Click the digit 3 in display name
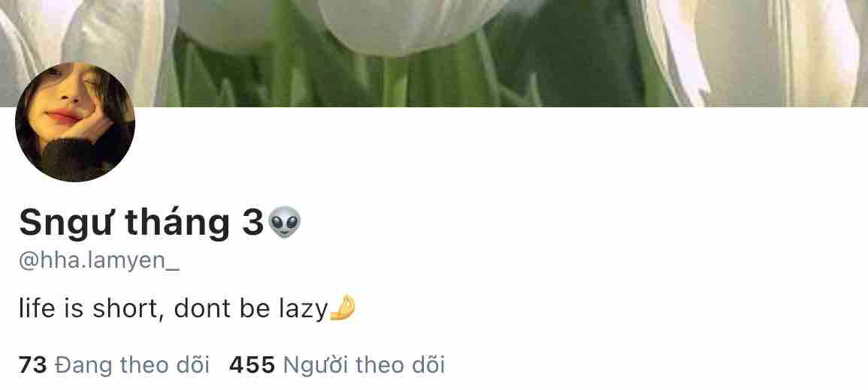Viewport: 868px width, 390px height. point(253,222)
